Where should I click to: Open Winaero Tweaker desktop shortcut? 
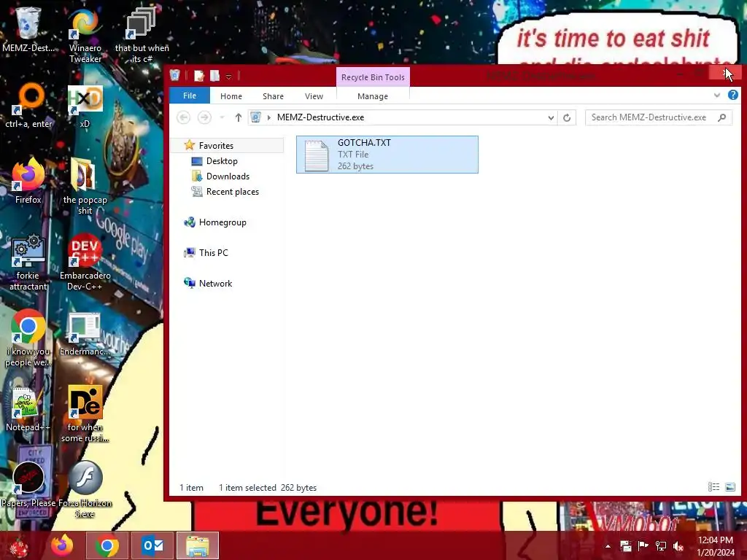pyautogui.click(x=85, y=34)
